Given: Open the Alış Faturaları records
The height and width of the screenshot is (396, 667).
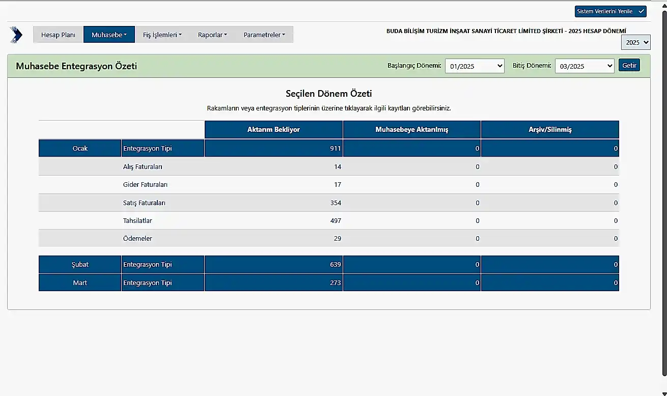Looking at the screenshot, I should pyautogui.click(x=143, y=167).
